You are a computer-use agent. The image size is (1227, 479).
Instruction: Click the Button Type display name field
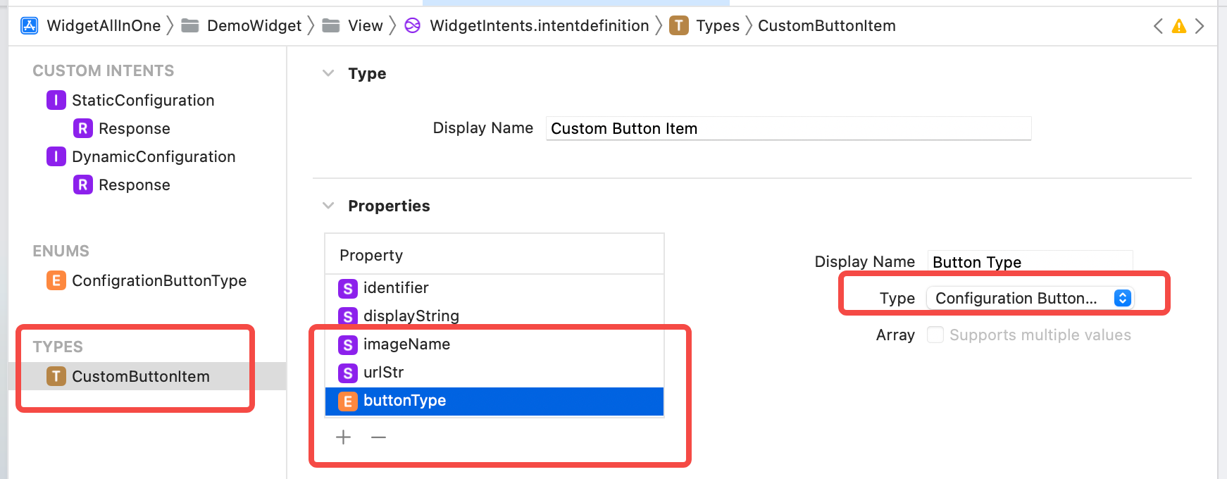click(1030, 262)
